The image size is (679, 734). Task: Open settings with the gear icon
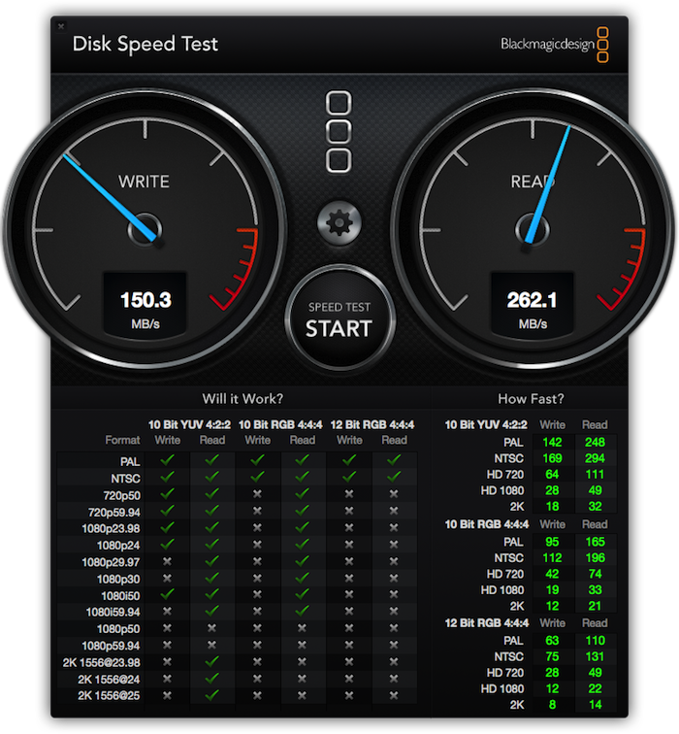tap(339, 223)
